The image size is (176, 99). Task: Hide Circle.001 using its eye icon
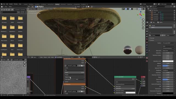(174, 14)
